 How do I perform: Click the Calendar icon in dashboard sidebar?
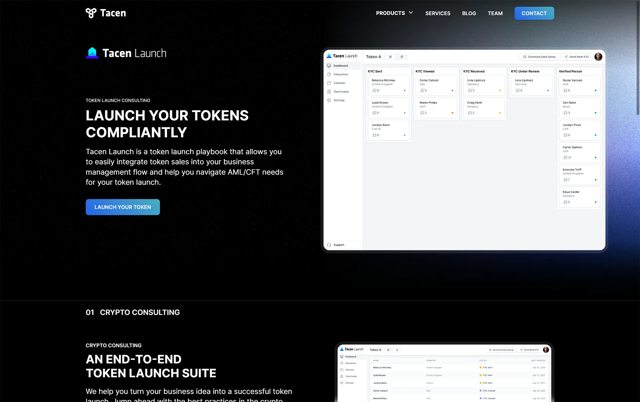pyautogui.click(x=329, y=83)
